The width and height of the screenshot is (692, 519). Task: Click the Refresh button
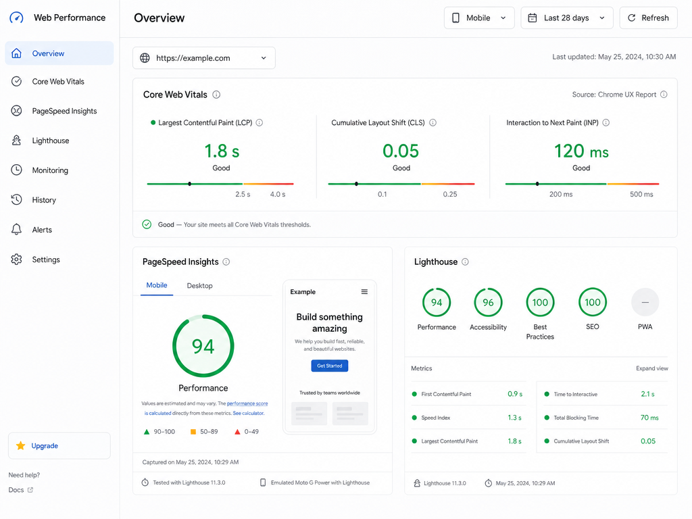click(x=648, y=18)
